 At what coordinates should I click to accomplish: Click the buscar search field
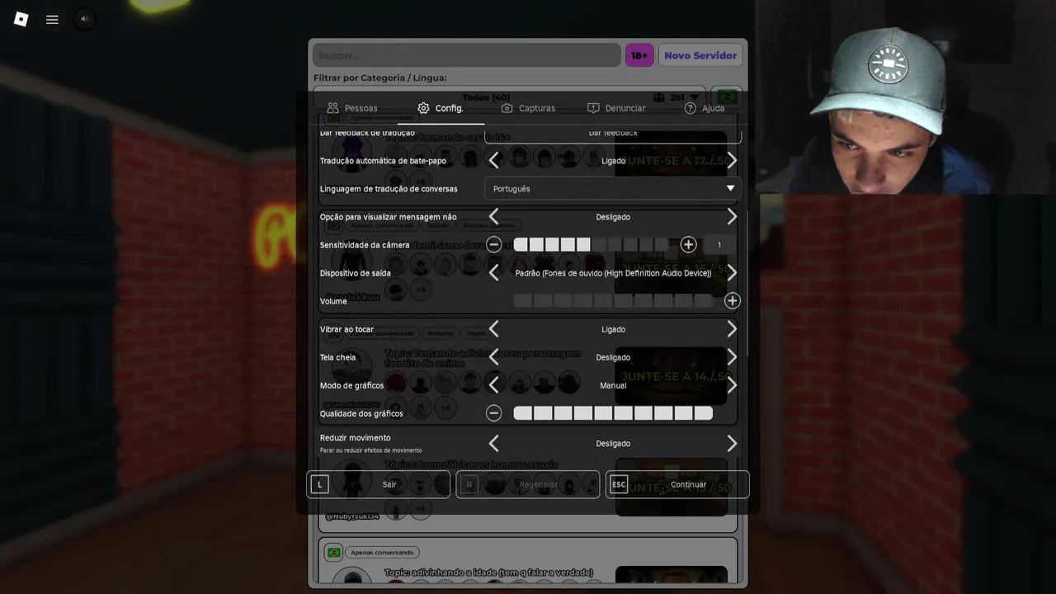click(x=466, y=55)
